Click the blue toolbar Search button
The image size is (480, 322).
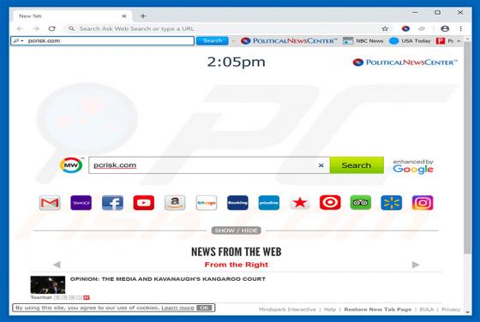pyautogui.click(x=213, y=40)
